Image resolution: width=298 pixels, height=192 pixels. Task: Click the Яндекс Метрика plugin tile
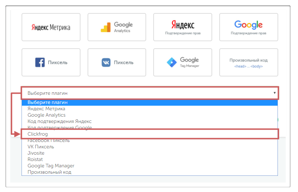[51, 27]
